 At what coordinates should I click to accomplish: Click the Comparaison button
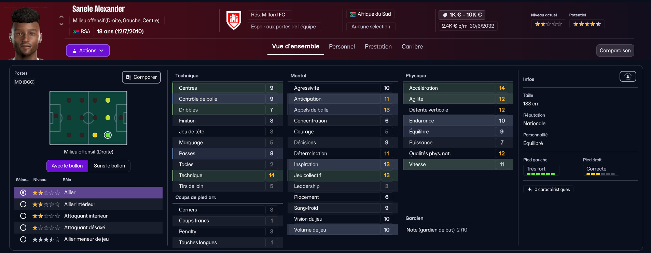tap(615, 50)
